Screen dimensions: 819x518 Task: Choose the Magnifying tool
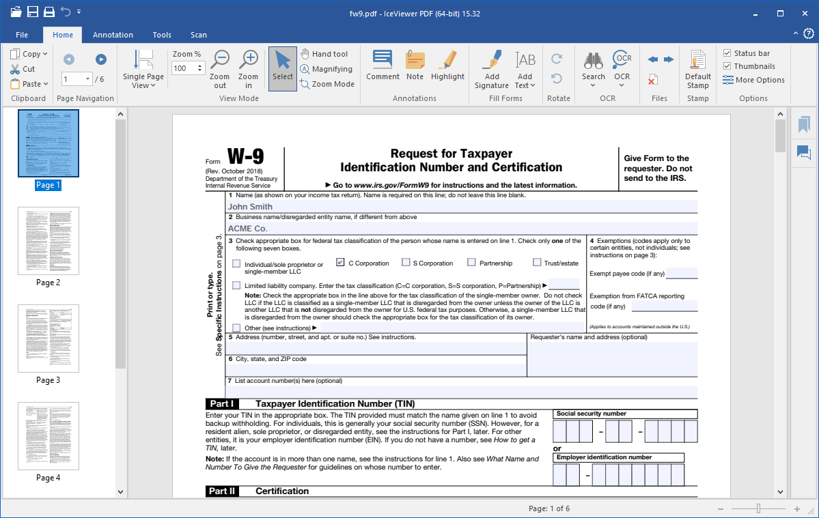(327, 69)
